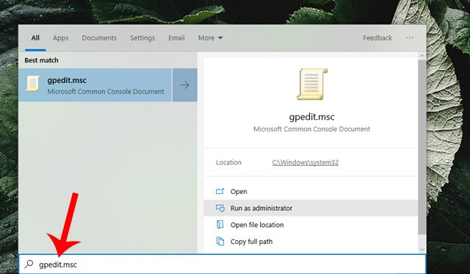Click the scroll icon beside the gpedit.msc result

click(x=33, y=83)
